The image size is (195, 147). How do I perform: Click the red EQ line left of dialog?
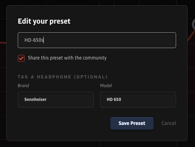point(3,43)
